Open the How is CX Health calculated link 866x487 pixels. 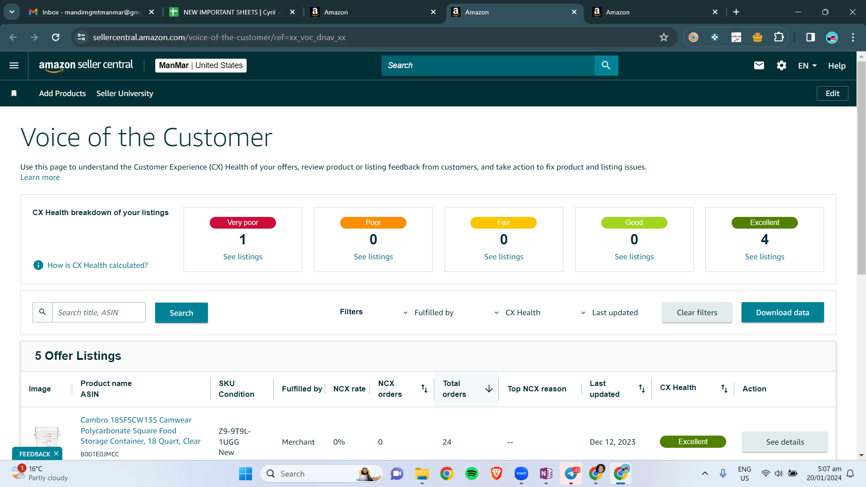pos(97,265)
